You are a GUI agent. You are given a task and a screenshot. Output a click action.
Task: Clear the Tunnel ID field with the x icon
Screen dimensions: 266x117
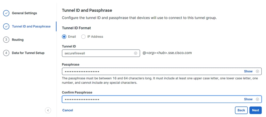(x=136, y=53)
